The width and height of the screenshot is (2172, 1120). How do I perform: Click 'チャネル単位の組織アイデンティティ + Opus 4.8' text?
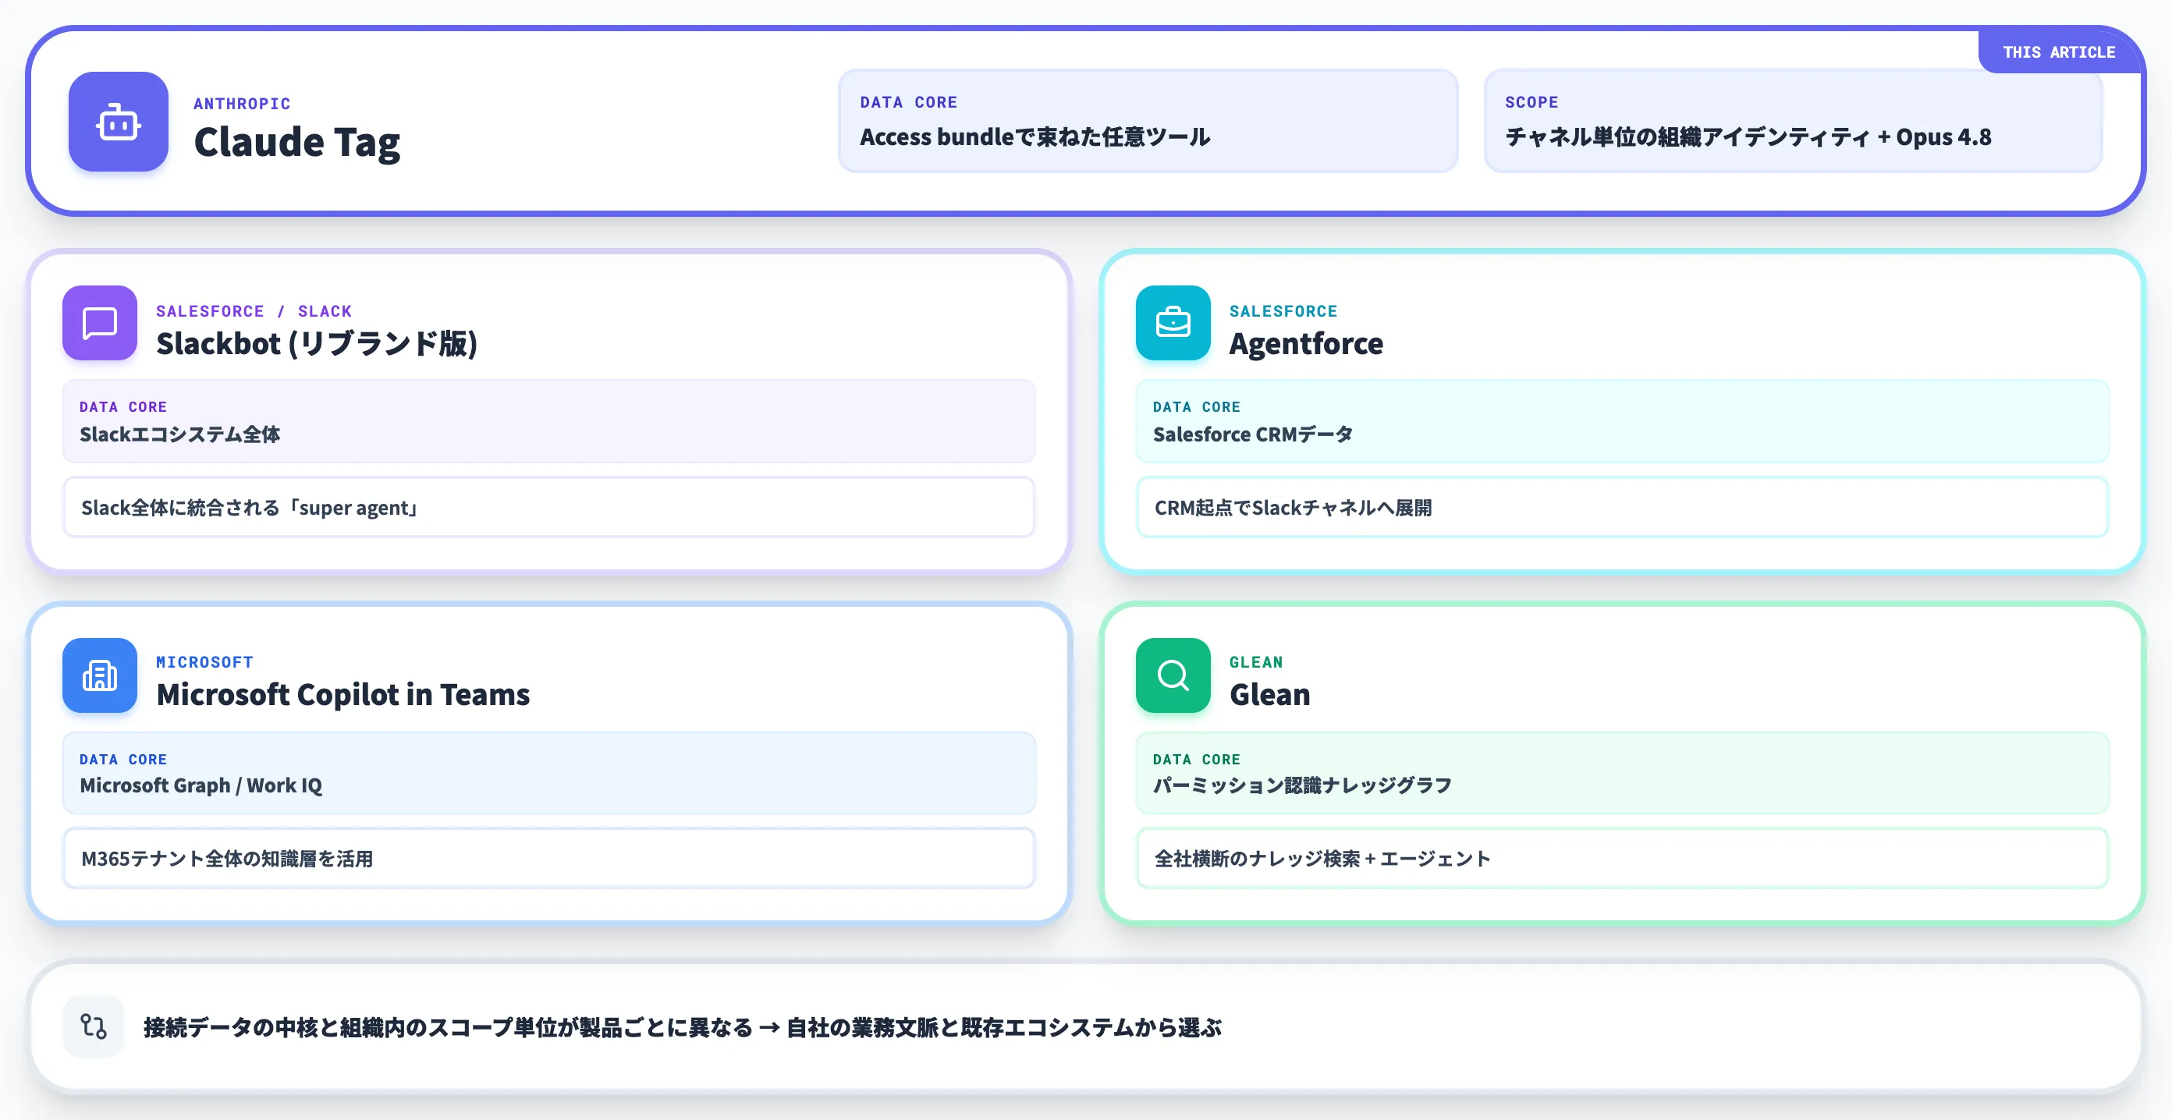1748,136
